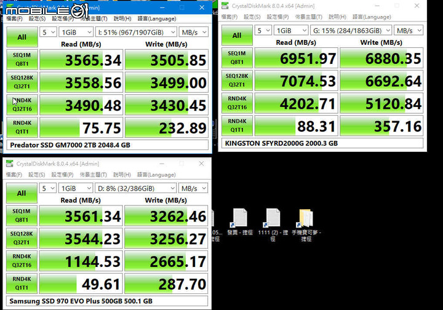The width and height of the screenshot is (443, 310).
Task: Select the 7074.53 read result
Action: [x=297, y=81]
